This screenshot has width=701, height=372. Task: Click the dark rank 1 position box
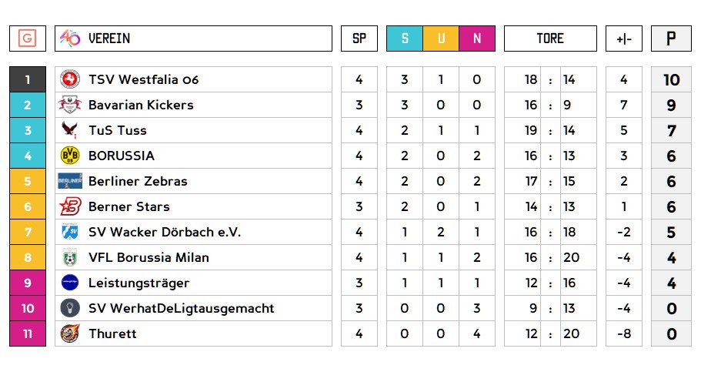(28, 79)
